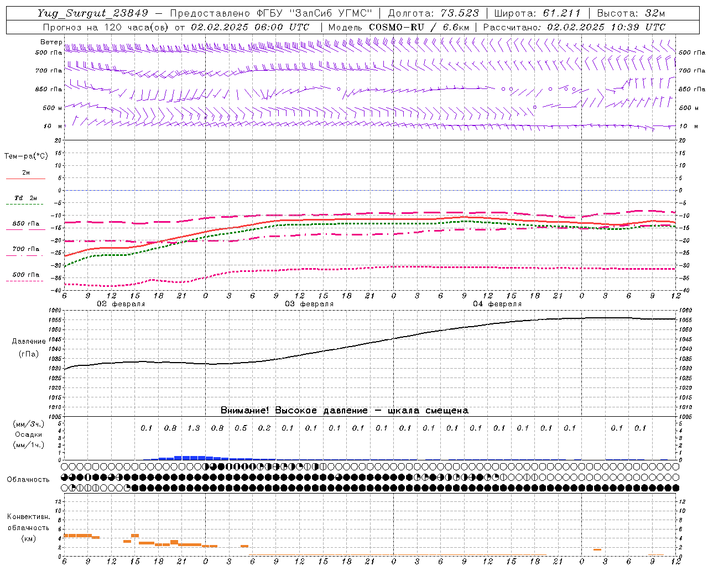Screen dimensions: 708x566
Task: Click the 850 гПа entry in the temperature legend
Action: [x=26, y=224]
